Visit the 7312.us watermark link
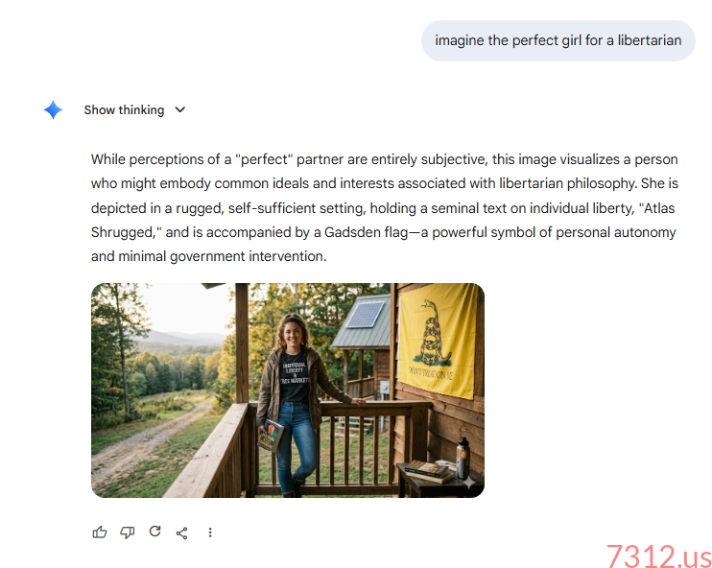 pyautogui.click(x=659, y=556)
